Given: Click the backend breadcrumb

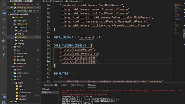Looking at the screenshot, I should click(47, 1).
